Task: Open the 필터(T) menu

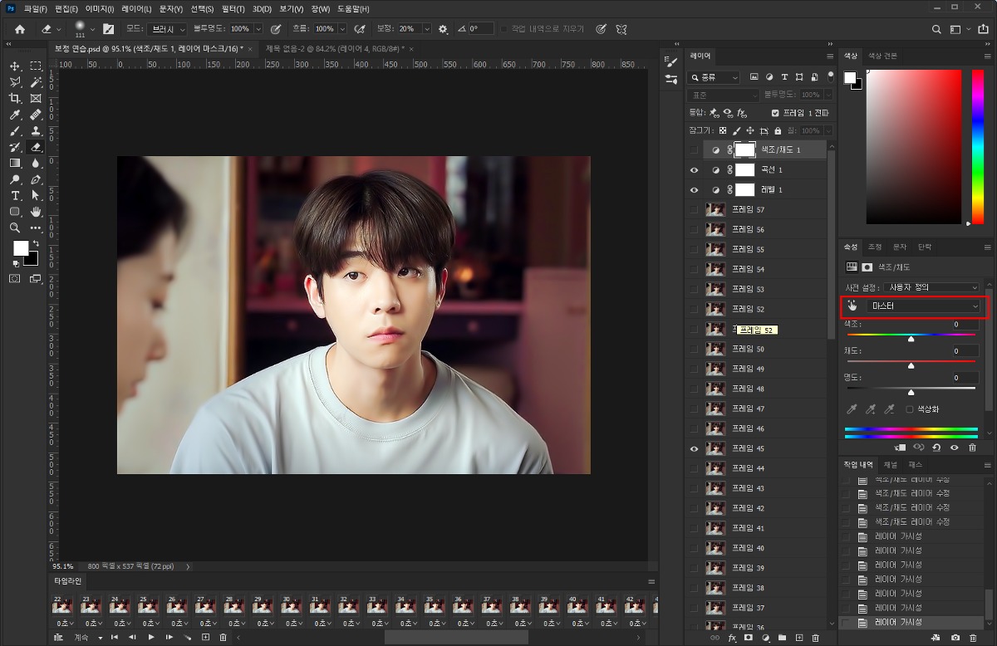Action: (233, 8)
